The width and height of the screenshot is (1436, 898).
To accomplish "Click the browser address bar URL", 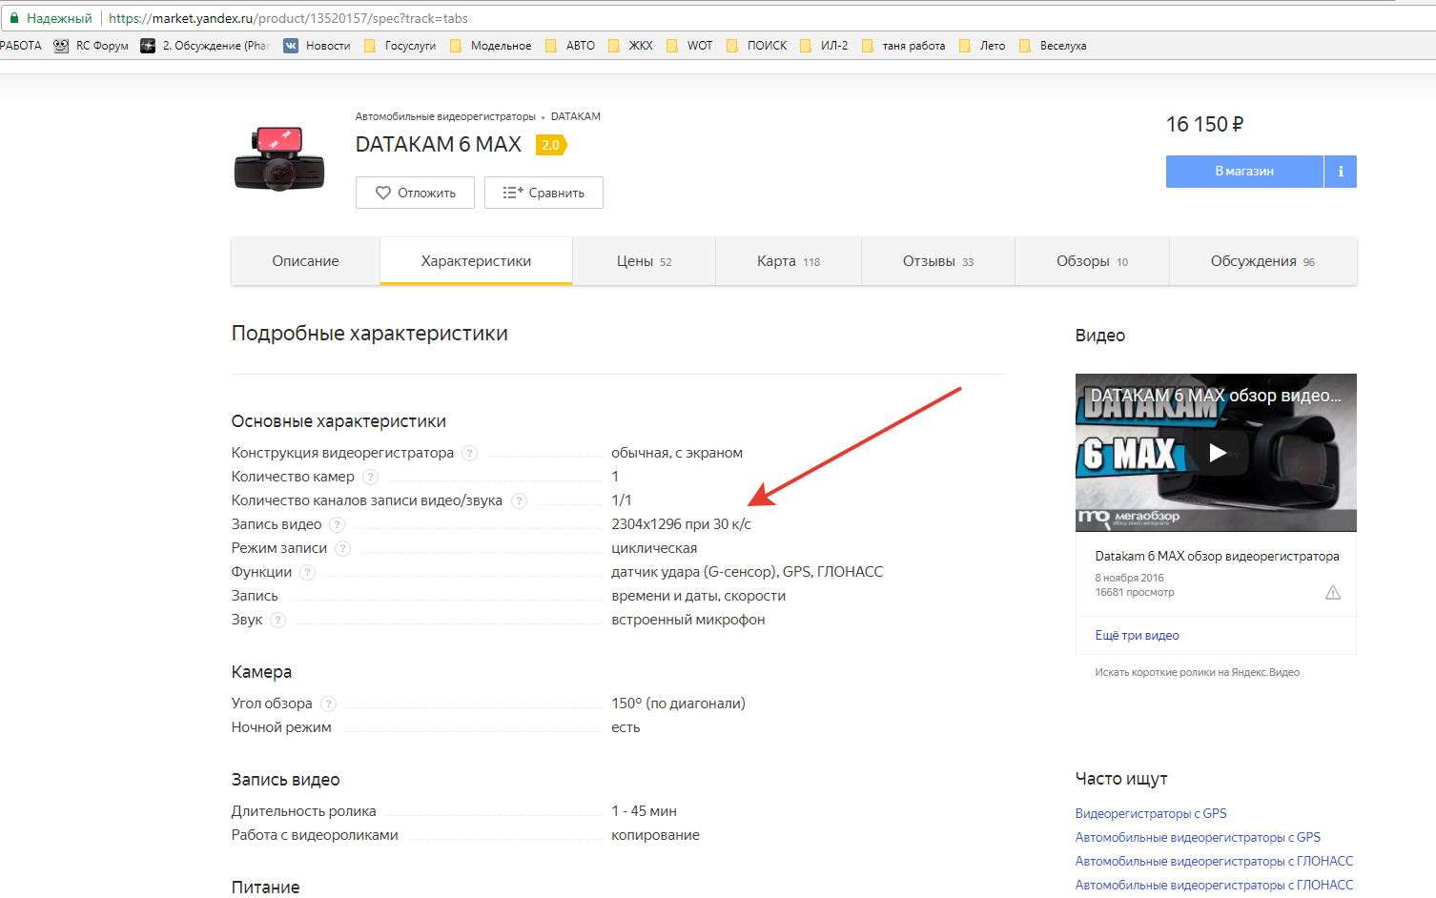I will (x=288, y=18).
